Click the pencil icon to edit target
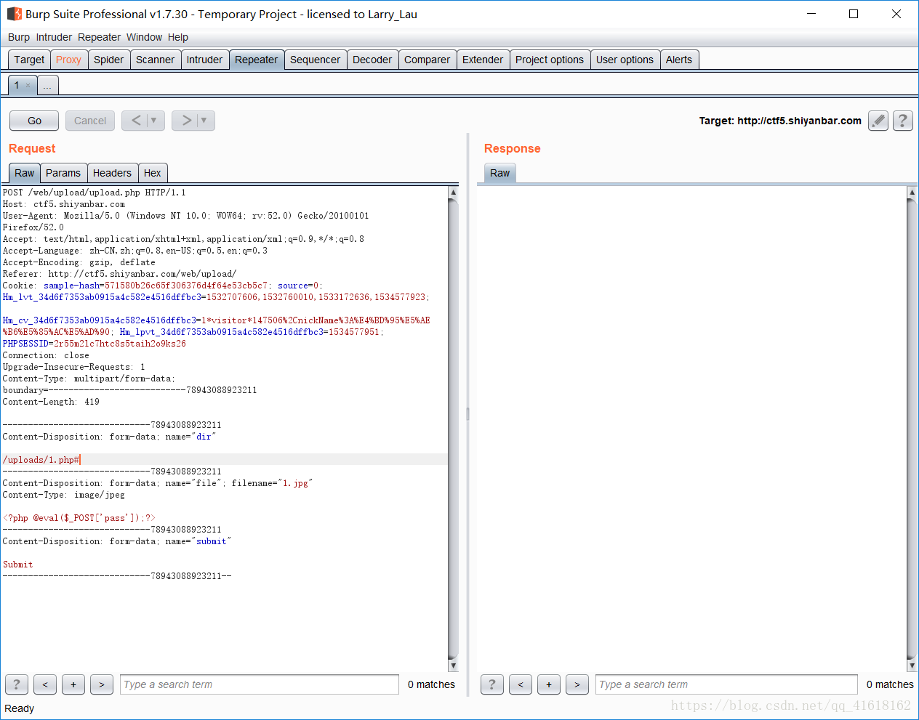Viewport: 919px width, 720px height. click(878, 121)
